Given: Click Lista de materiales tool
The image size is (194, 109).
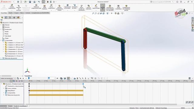Looking at the screenshot, I should 89,7.
